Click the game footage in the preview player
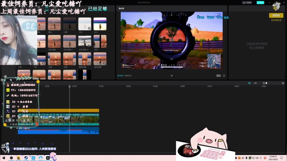The image size is (287, 161). click(x=172, y=40)
